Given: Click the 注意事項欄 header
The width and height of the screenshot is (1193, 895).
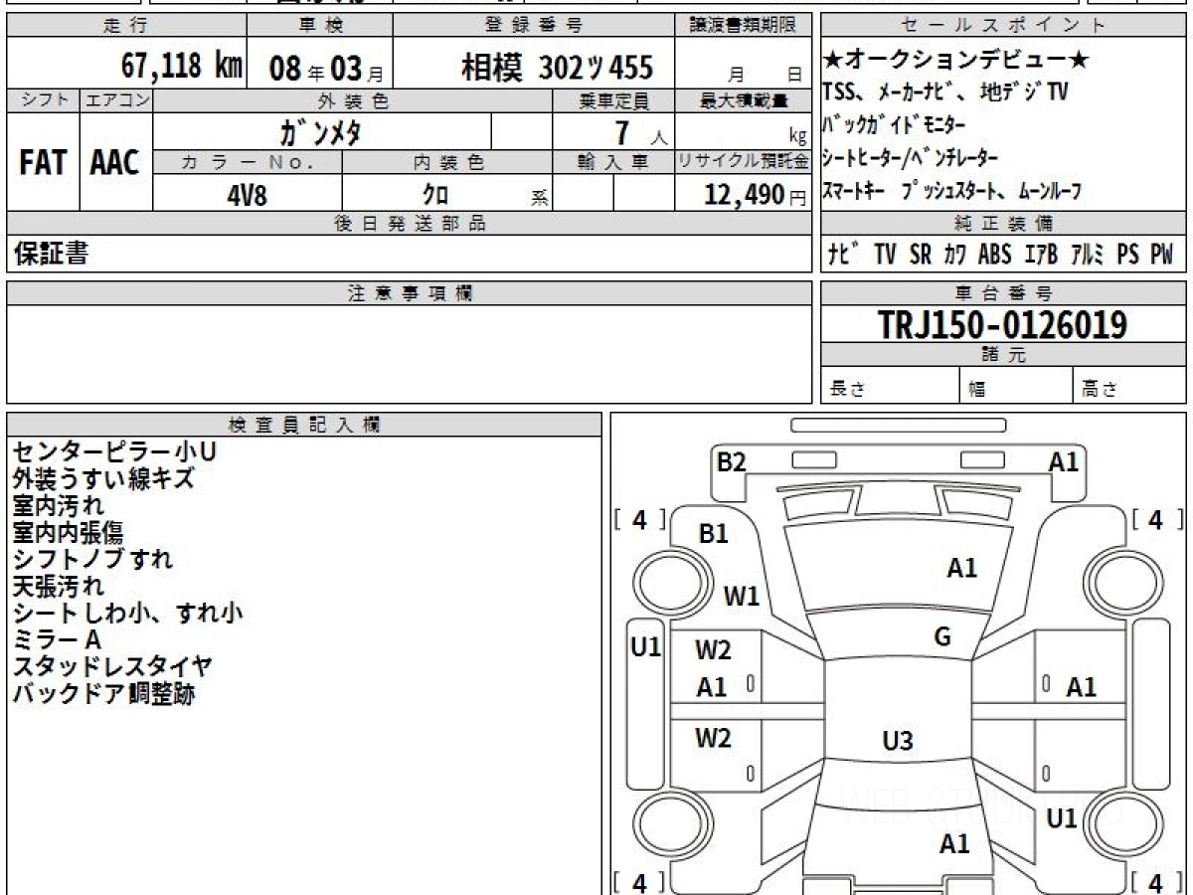Looking at the screenshot, I should (x=409, y=293).
